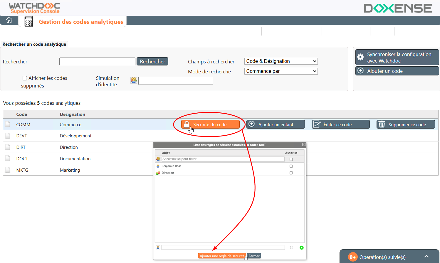This screenshot has width=440, height=263.
Task: Click the calculator icon beside the page title
Action: tap(28, 21)
